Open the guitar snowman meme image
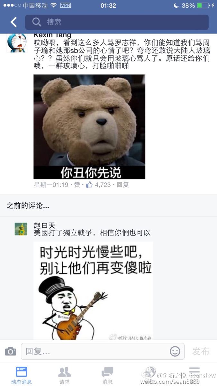Image resolution: width=217 pixels, height=386 pixels. (x=93, y=290)
